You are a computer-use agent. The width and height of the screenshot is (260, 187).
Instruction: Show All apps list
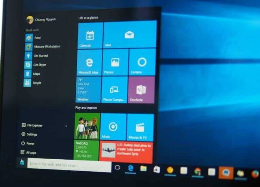pos(28,152)
